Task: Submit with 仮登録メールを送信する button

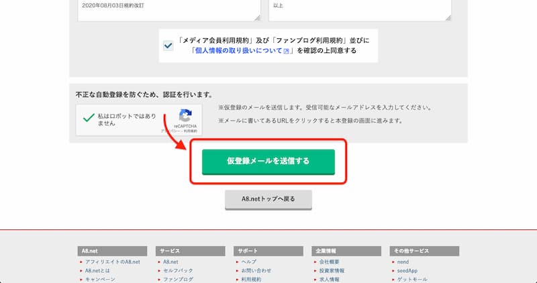Action: 268,162
